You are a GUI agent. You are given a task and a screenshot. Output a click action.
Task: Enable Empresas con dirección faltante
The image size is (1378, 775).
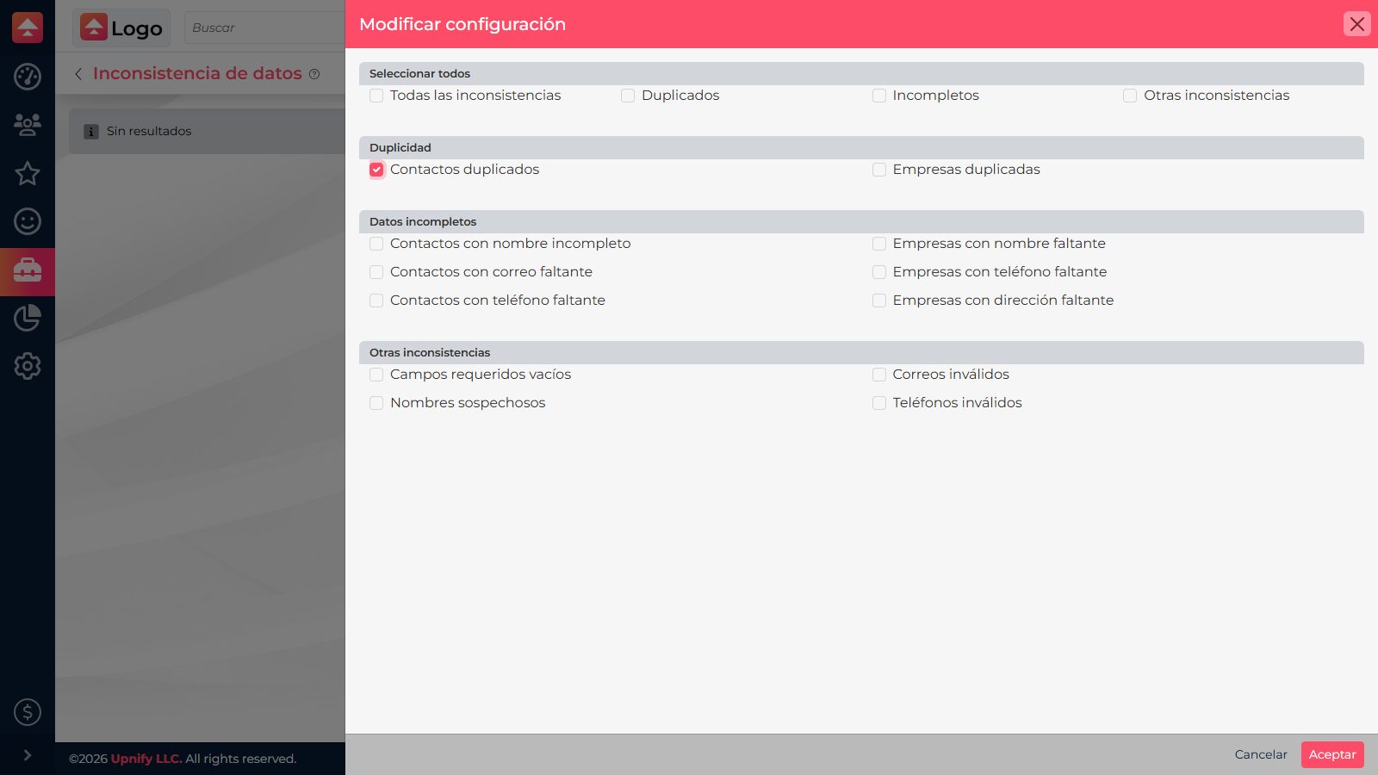879,301
